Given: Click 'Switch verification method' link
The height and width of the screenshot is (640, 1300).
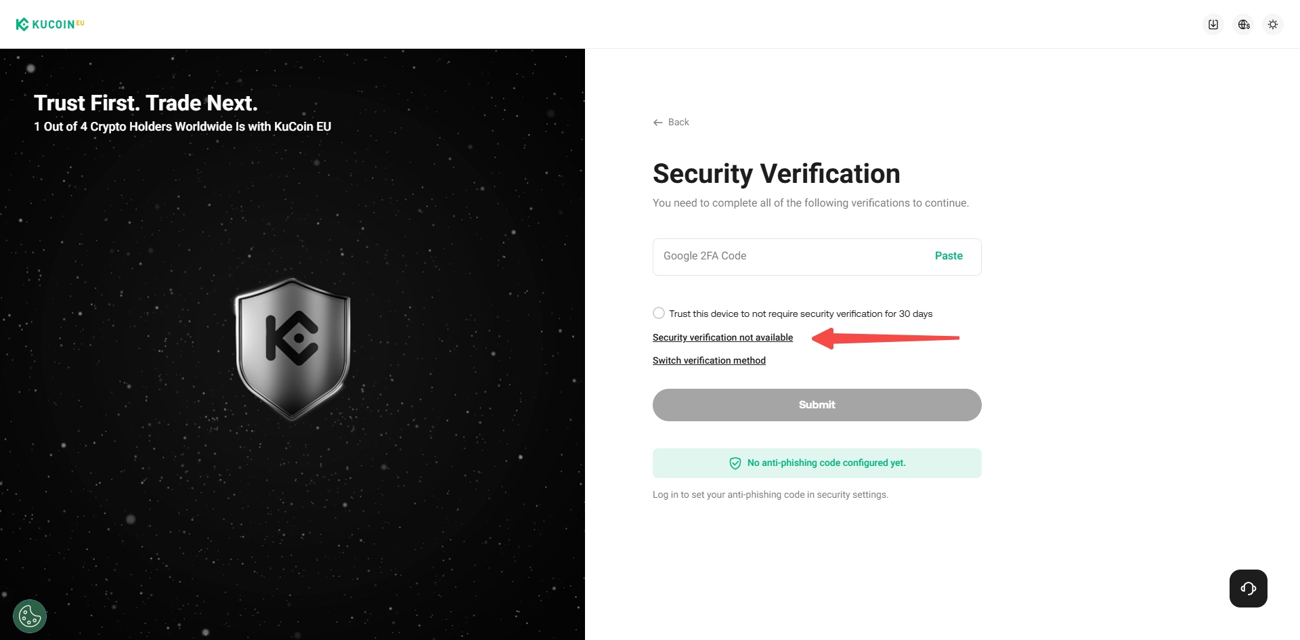Looking at the screenshot, I should coord(709,360).
